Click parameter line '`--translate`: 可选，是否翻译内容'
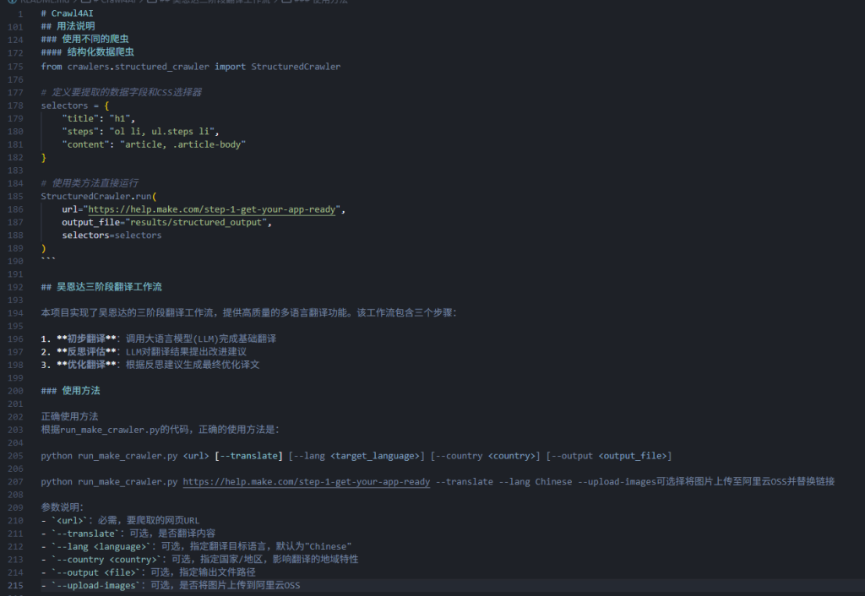The image size is (865, 596). [128, 534]
